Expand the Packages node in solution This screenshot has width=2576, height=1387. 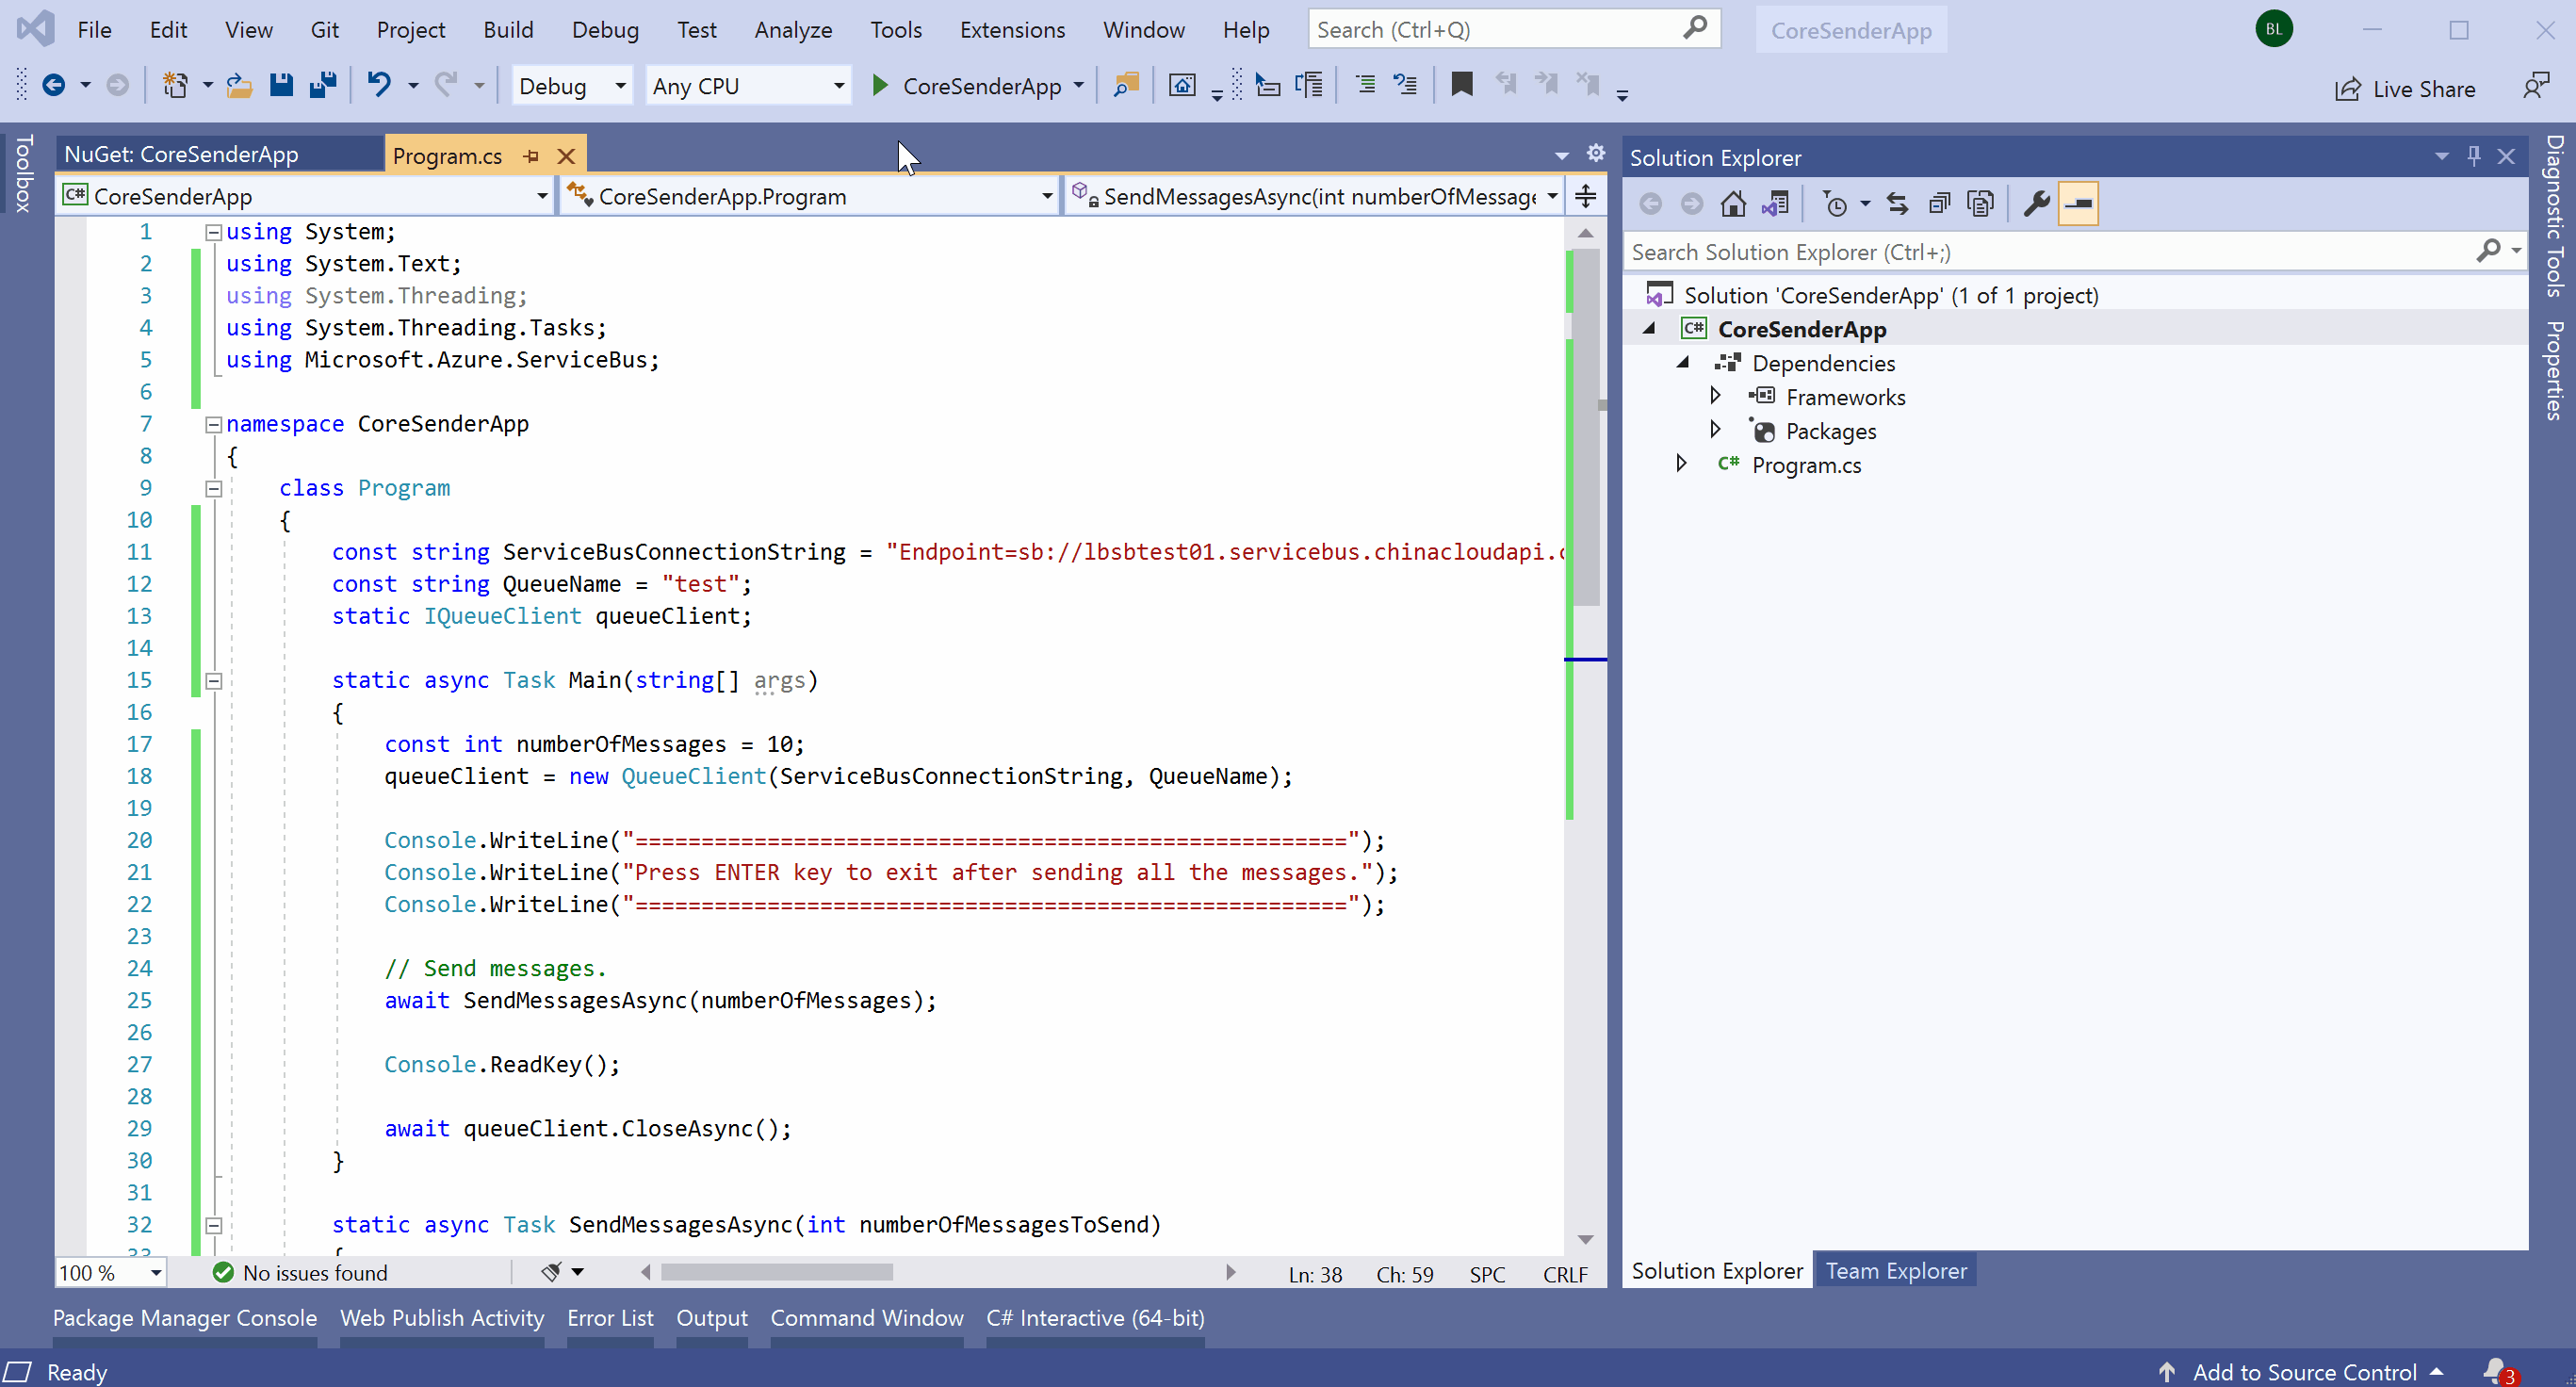coord(1712,431)
